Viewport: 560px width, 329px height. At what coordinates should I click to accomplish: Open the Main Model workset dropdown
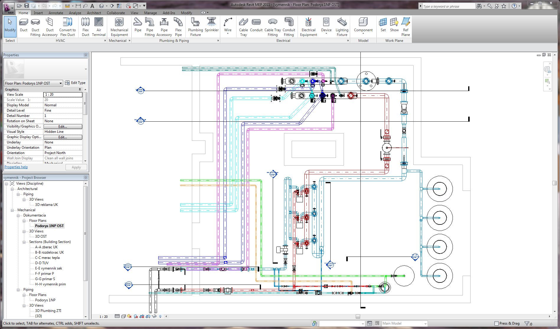click(425, 324)
